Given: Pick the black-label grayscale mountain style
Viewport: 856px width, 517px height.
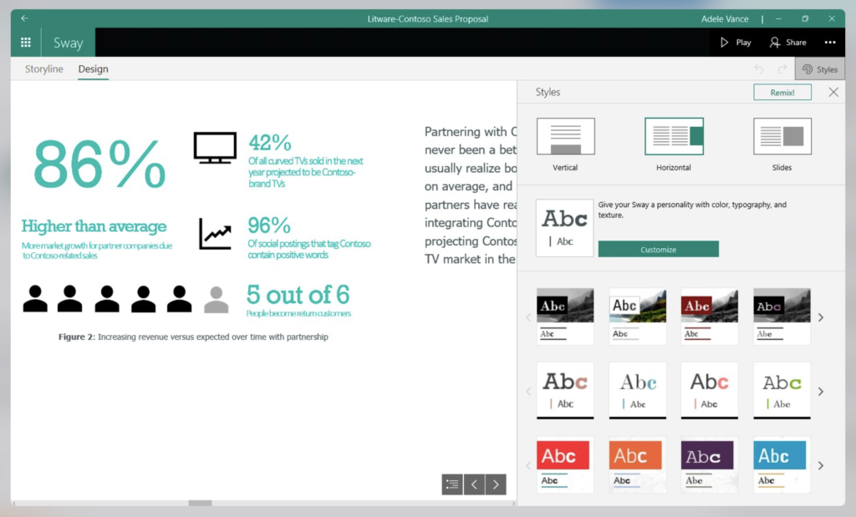Looking at the screenshot, I should 565,317.
